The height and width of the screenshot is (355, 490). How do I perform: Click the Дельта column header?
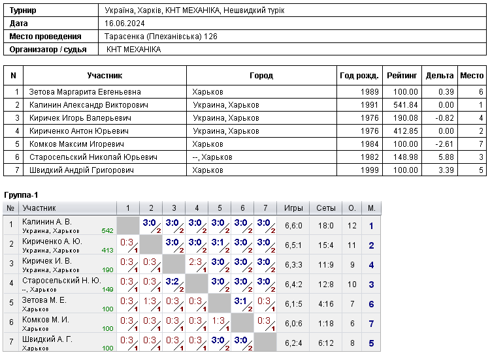coord(440,76)
